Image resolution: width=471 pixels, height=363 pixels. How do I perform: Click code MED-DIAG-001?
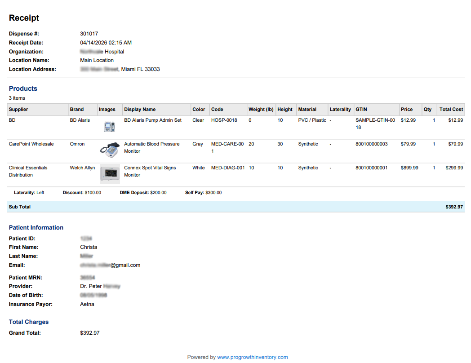(x=228, y=168)
